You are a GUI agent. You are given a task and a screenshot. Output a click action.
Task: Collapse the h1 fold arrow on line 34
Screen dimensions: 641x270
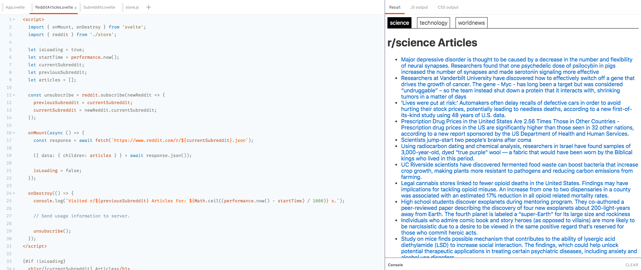tap(14, 268)
